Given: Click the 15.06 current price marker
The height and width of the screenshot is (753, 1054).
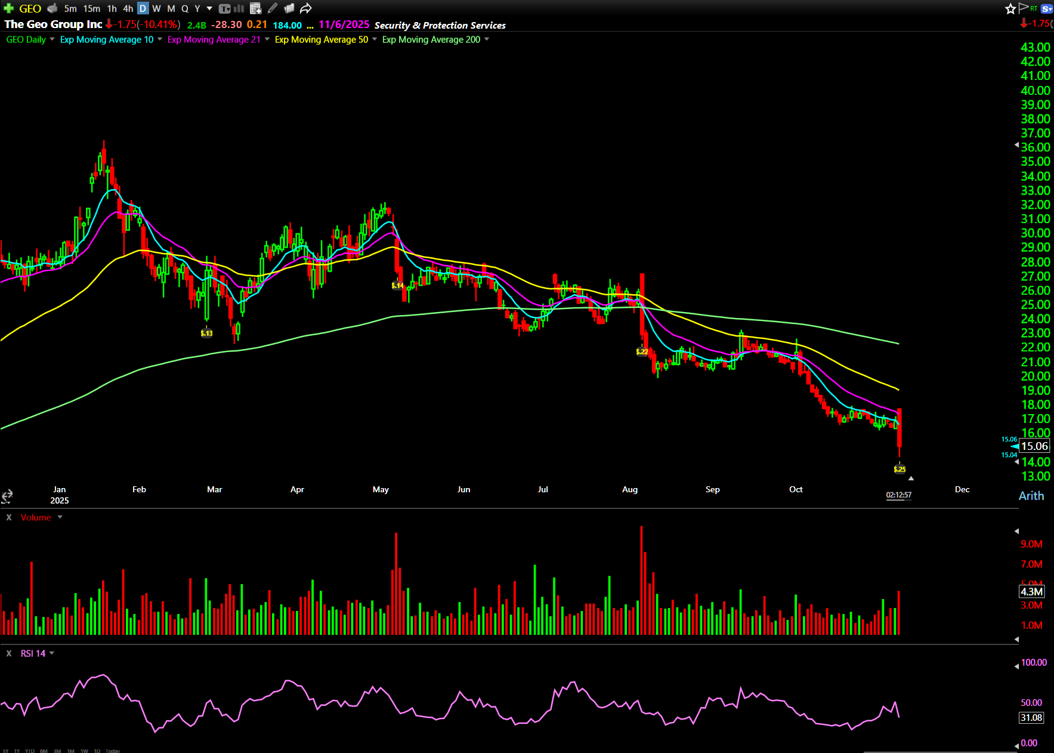Looking at the screenshot, I should (1034, 446).
